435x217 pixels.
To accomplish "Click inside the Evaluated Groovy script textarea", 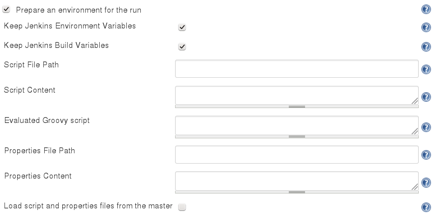I will tap(293, 125).
